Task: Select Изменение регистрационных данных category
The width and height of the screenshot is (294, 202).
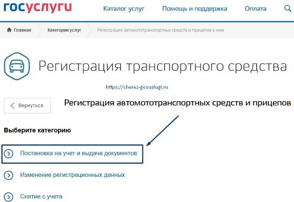Action: (x=72, y=175)
